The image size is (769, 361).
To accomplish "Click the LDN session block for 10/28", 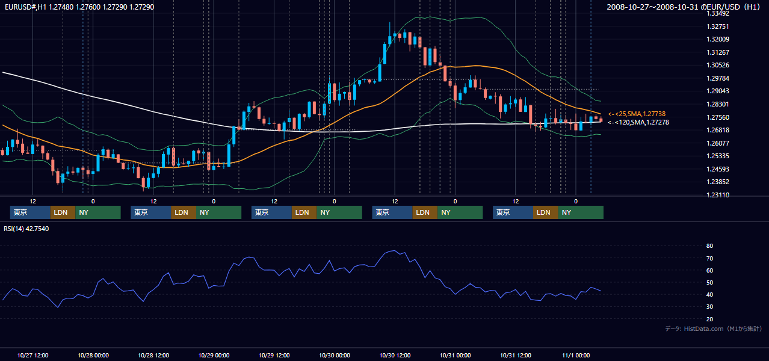I will [184, 212].
